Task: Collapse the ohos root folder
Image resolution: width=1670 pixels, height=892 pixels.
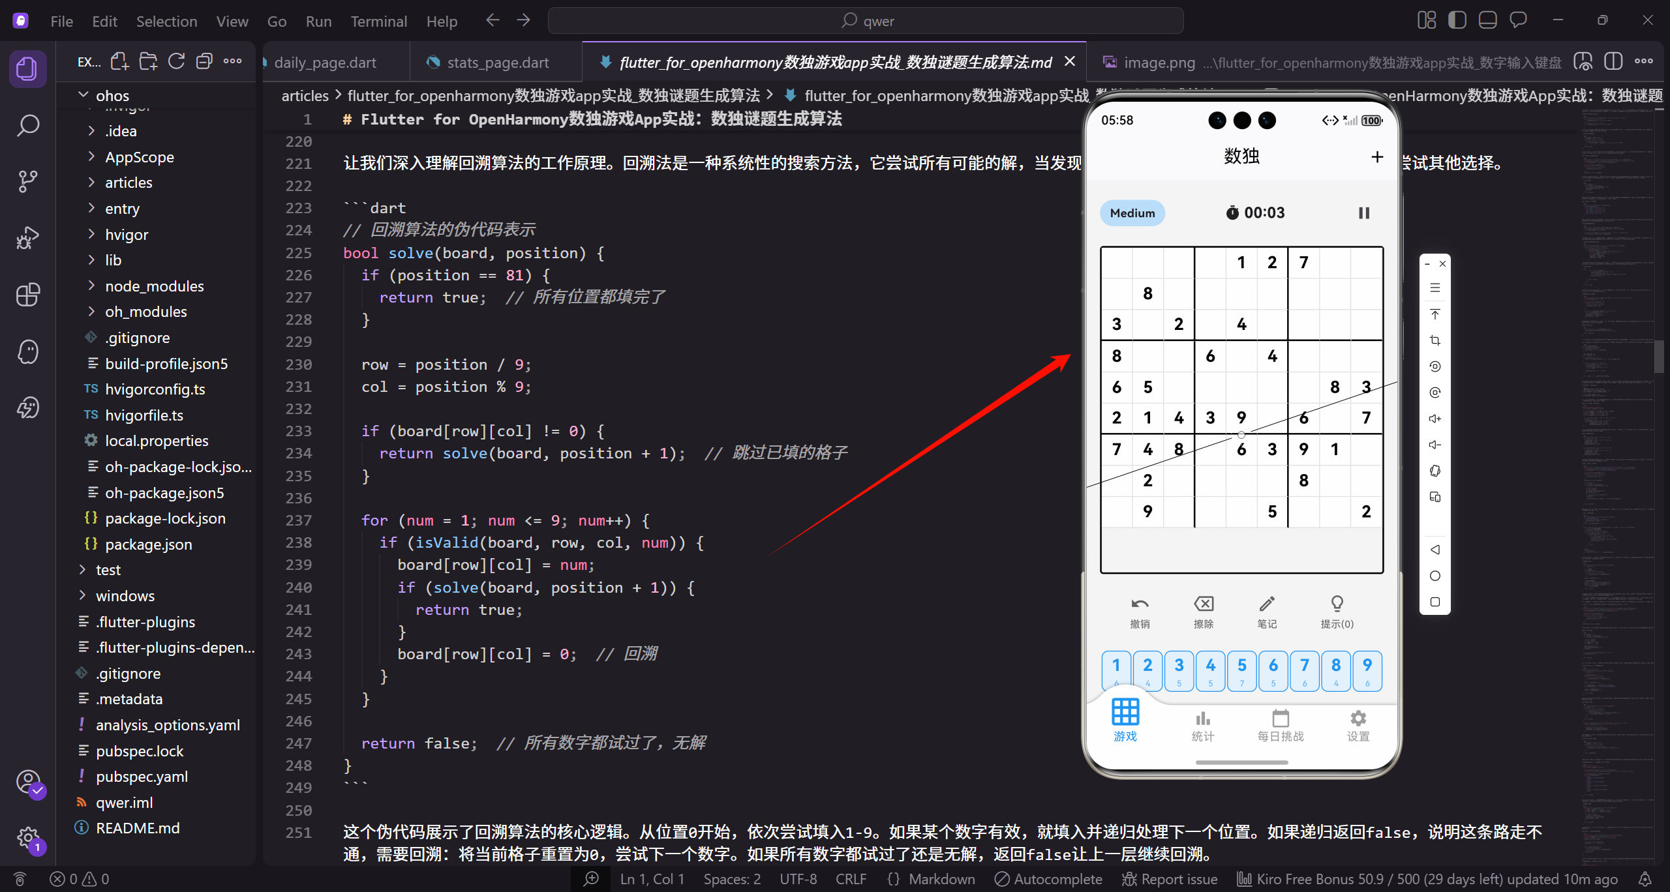Action: [x=83, y=95]
